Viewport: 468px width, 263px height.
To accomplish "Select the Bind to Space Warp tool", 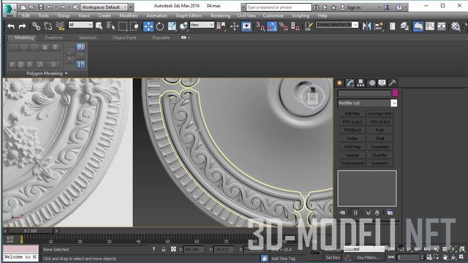I will (60, 26).
